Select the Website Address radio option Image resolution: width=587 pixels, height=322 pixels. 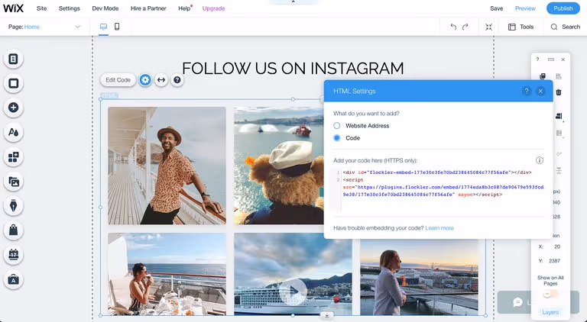click(337, 125)
